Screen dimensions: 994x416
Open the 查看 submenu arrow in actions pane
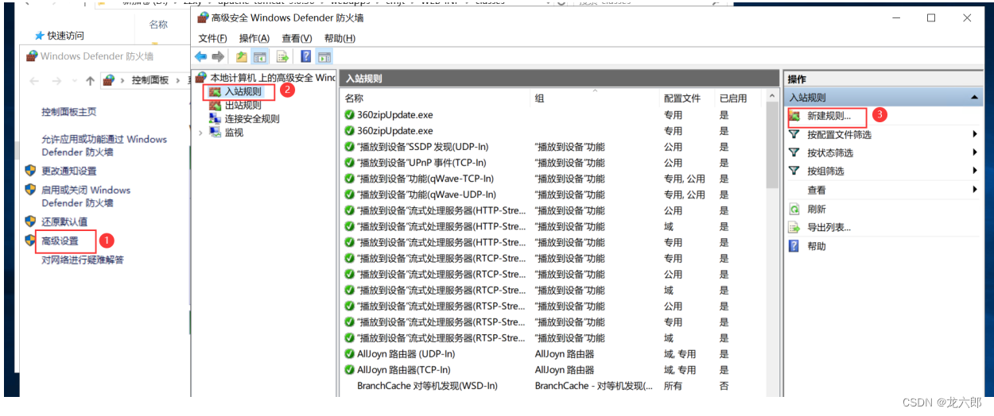975,190
